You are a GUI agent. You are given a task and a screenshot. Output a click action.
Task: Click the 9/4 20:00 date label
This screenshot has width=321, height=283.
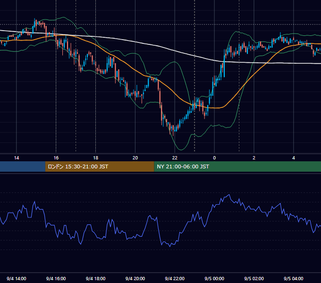[135, 278]
